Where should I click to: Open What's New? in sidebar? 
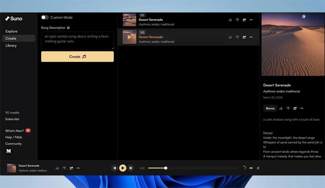coord(14,131)
